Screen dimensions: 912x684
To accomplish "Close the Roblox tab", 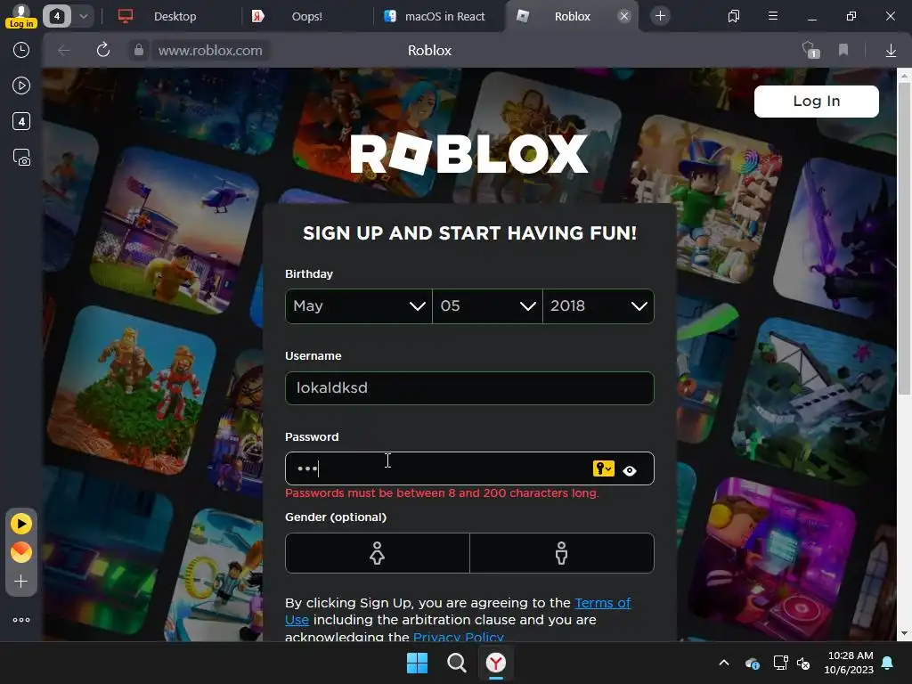I will pyautogui.click(x=624, y=16).
